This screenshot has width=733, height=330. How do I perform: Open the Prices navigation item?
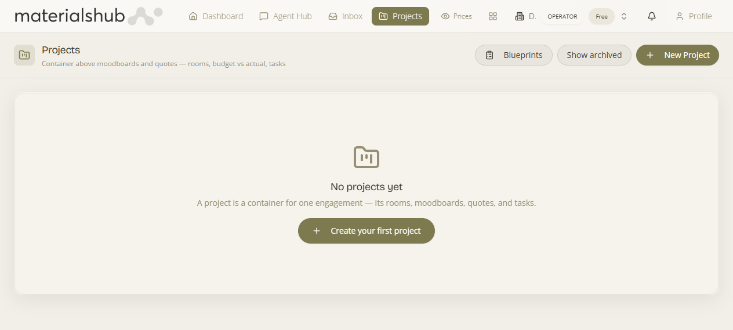pos(456,16)
